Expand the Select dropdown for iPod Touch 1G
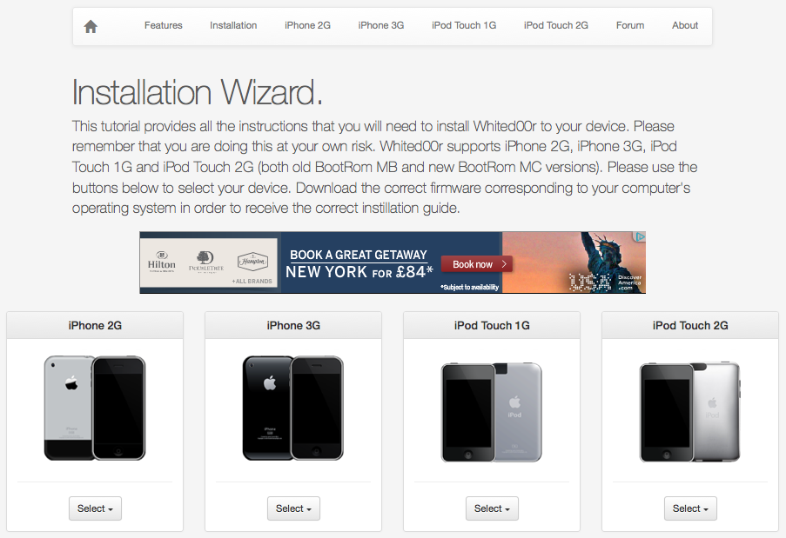 [493, 508]
